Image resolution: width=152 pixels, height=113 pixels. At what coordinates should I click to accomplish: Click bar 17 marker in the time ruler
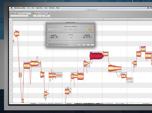(x=128, y=19)
